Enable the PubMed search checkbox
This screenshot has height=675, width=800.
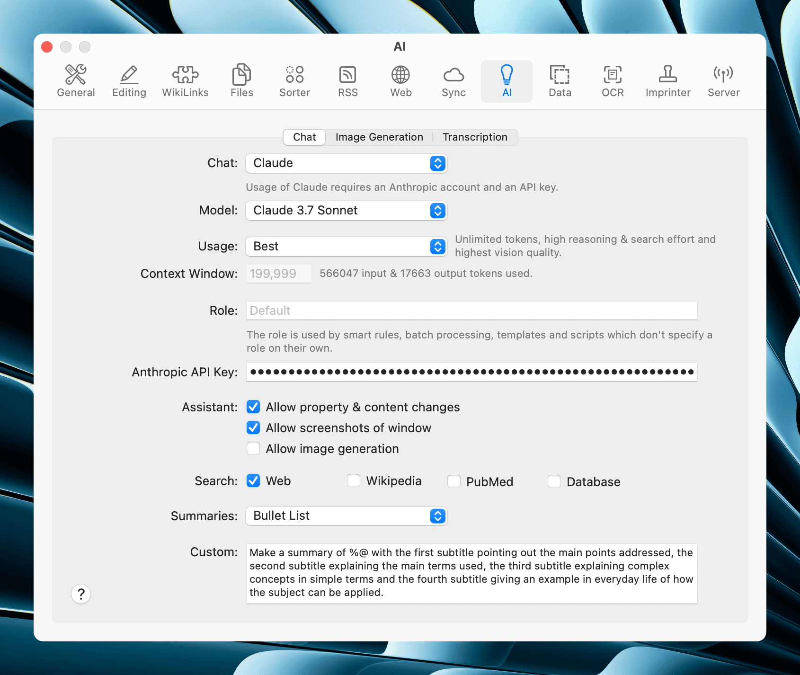click(x=454, y=482)
